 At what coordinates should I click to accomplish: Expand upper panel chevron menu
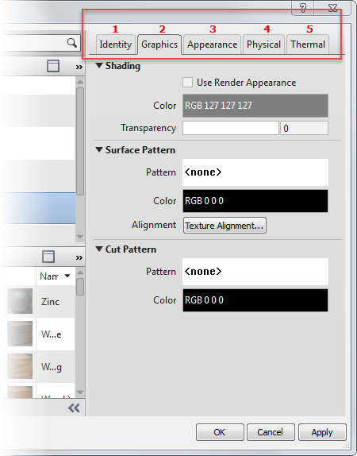coord(79,68)
